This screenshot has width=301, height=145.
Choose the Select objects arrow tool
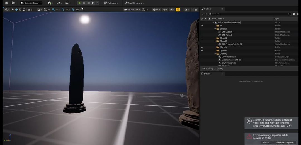13,9
